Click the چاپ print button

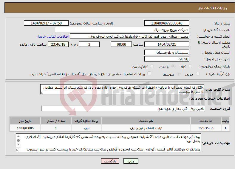tap(131, 161)
